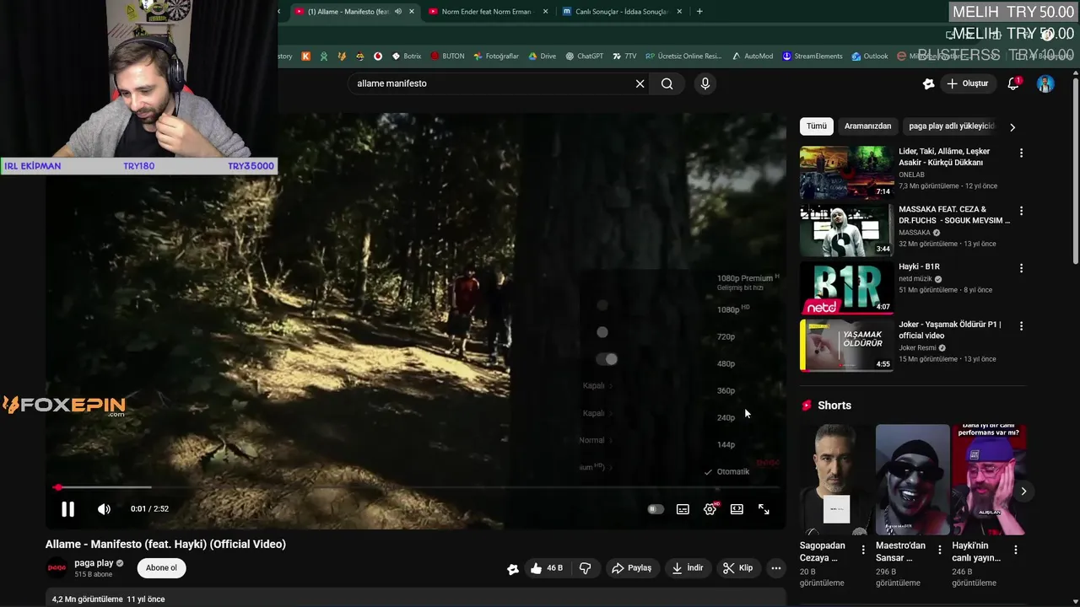
Task: Choose 480p video quality
Action: [x=726, y=363]
